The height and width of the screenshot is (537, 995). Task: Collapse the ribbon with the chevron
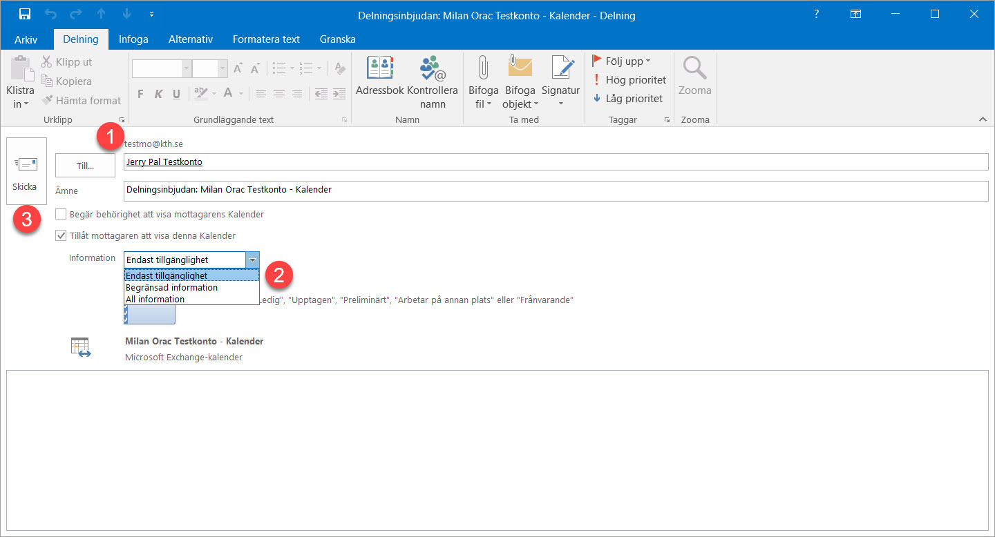[983, 119]
